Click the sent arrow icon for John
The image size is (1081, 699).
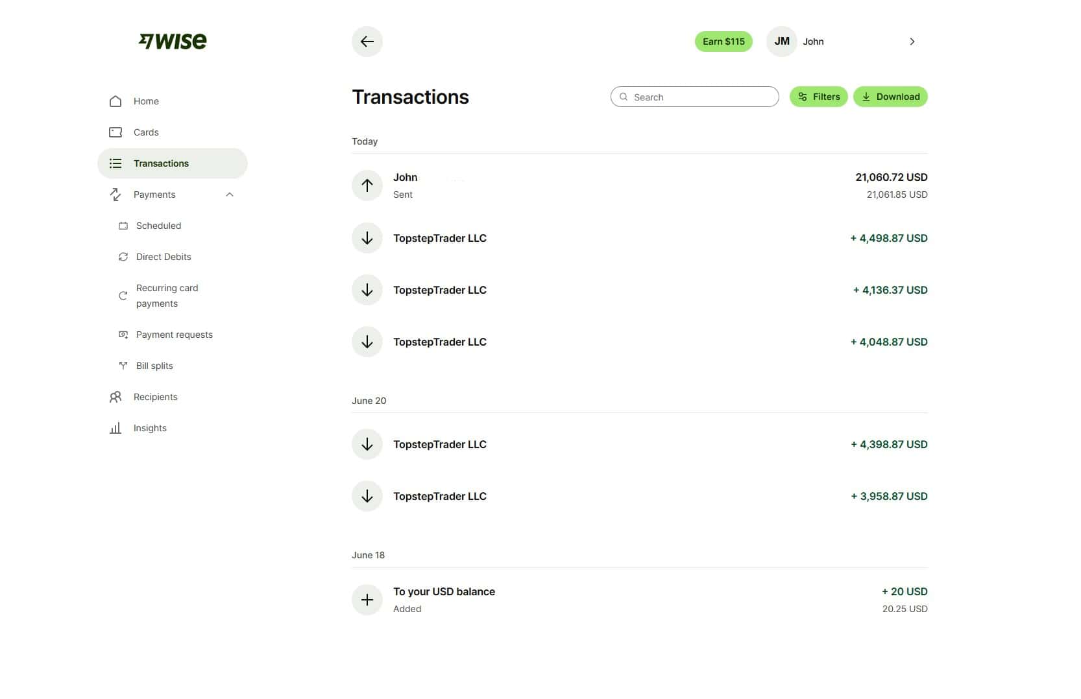(367, 185)
